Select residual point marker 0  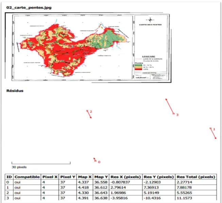click(x=95, y=161)
